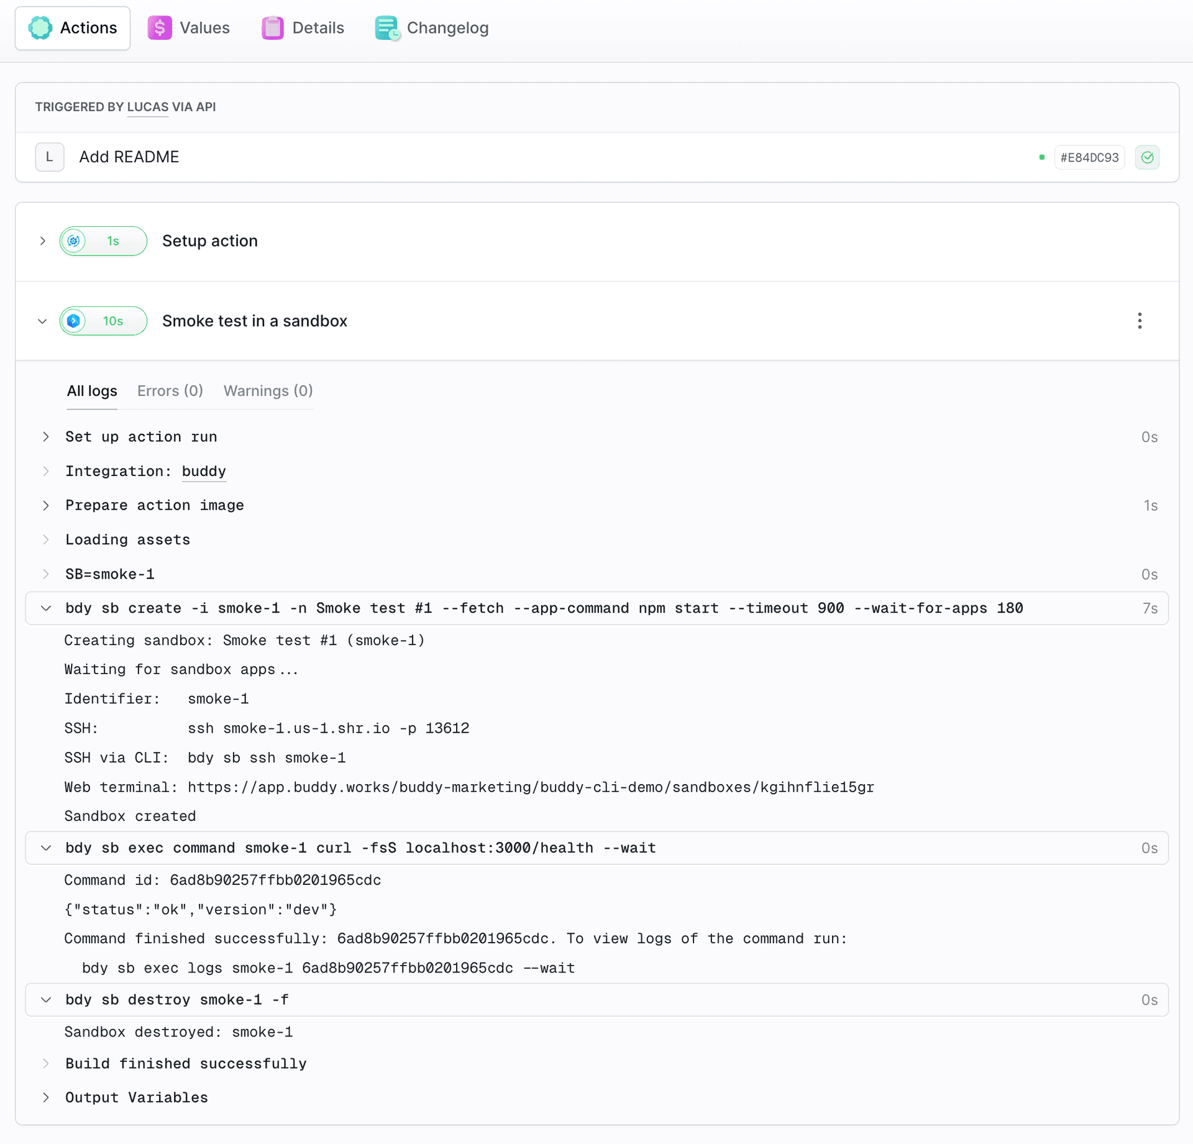The image size is (1193, 1144).
Task: Click the Values dollar icon
Action: click(x=160, y=28)
